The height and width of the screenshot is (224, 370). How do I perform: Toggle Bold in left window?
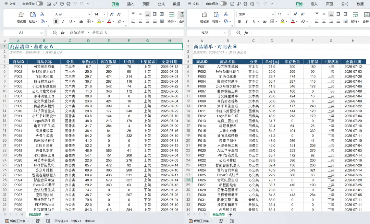(56, 21)
